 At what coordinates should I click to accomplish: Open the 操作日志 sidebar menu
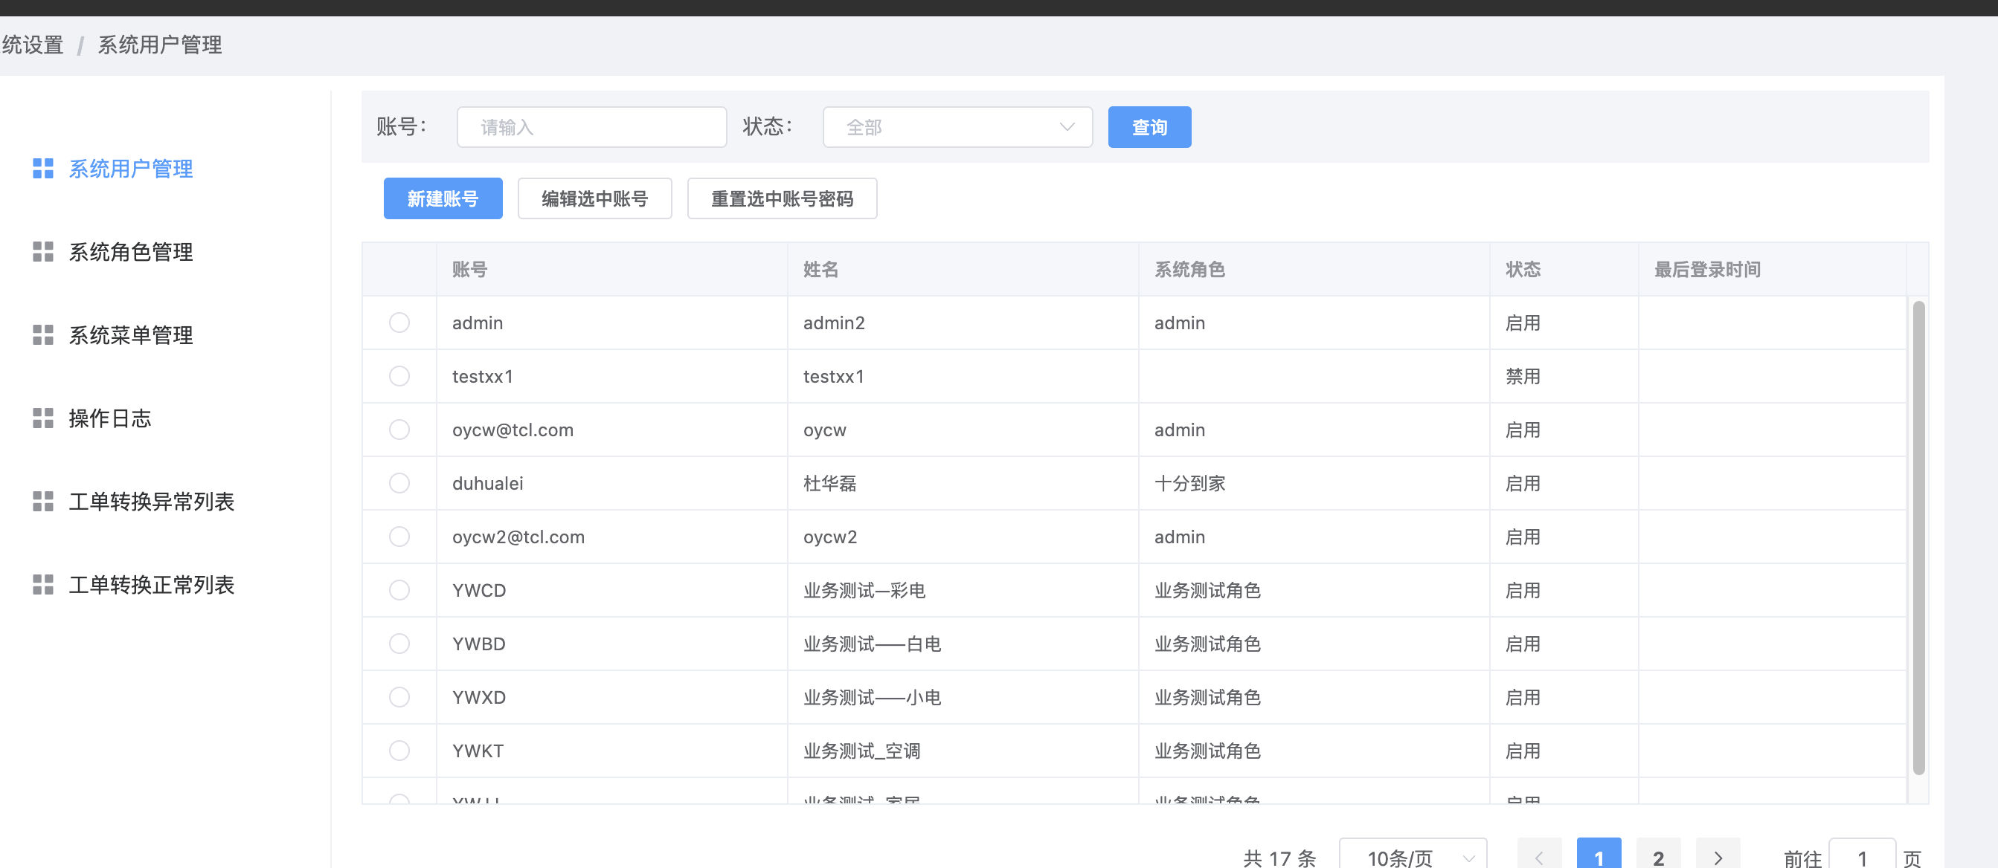(110, 418)
